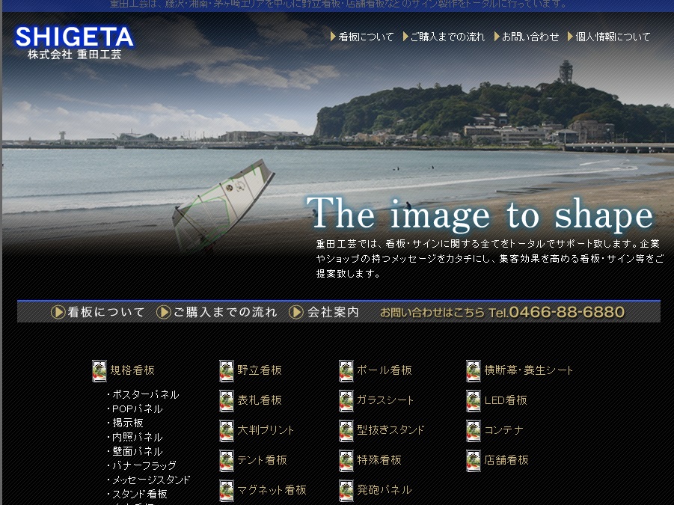Open the 大判プリント link
This screenshot has height=505, width=674.
click(x=266, y=429)
